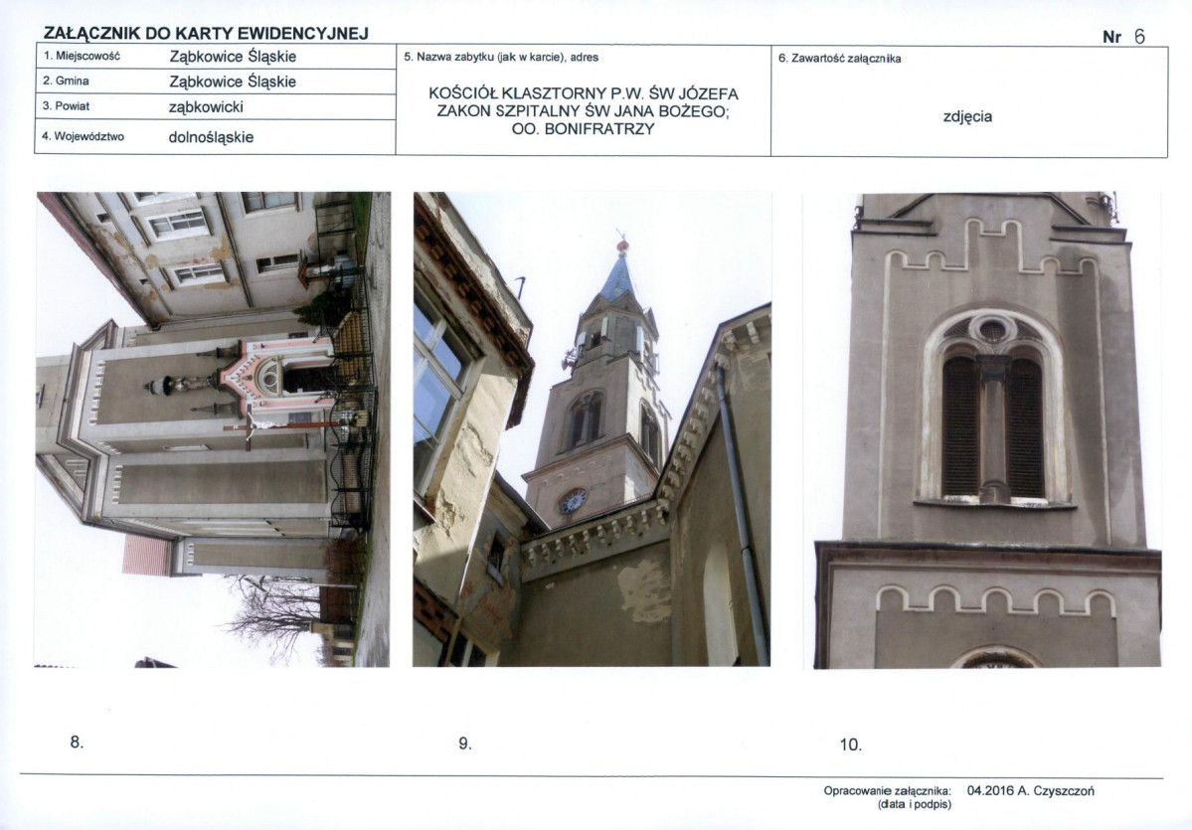1192x830 pixels.
Task: Click the photo of the rotated chapel shrine
Action: (x=213, y=428)
